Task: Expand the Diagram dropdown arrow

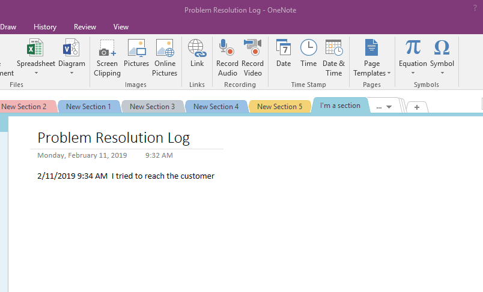Action: pos(71,73)
